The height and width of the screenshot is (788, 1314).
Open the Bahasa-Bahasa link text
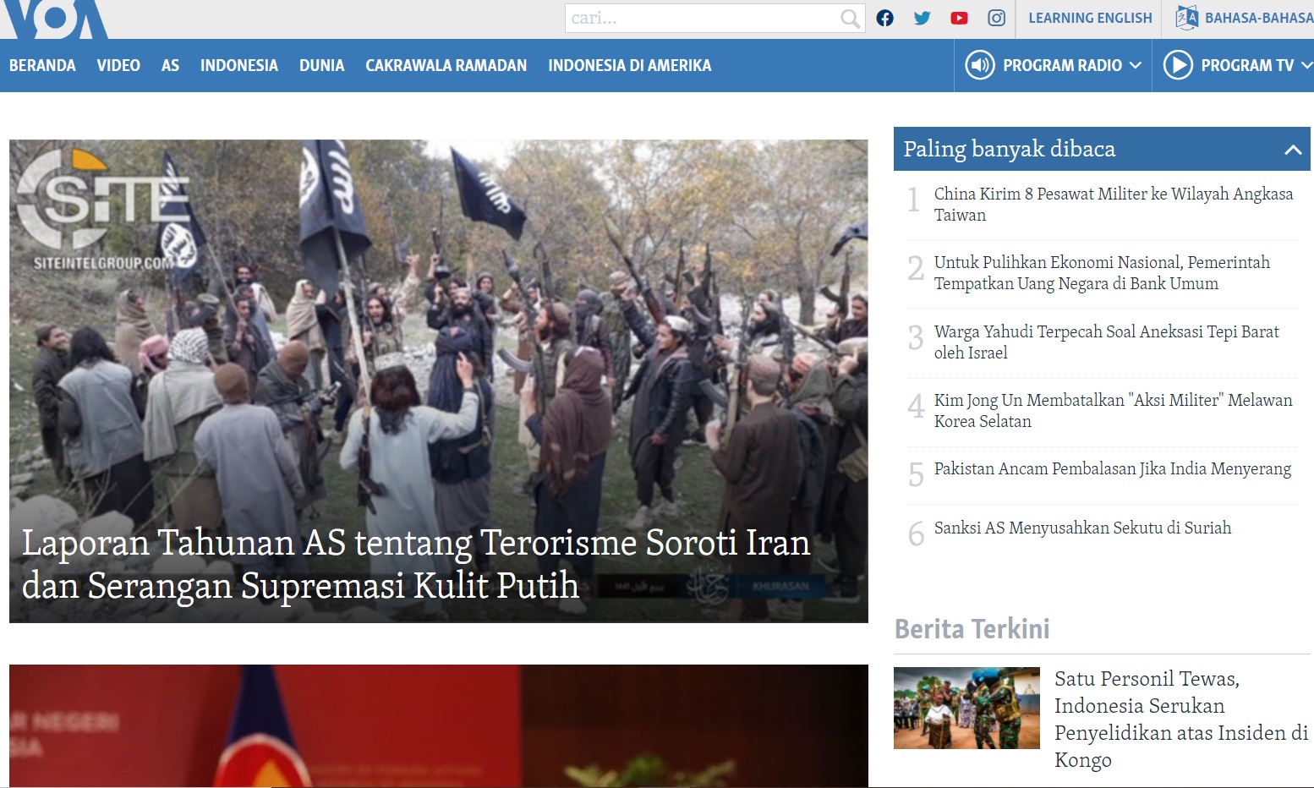pyautogui.click(x=1259, y=18)
